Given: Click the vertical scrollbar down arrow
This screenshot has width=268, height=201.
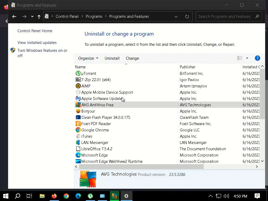Looking at the screenshot, I should coord(262,161).
